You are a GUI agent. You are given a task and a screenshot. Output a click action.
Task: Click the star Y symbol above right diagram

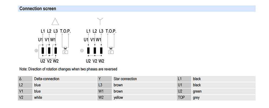coord(100,21)
